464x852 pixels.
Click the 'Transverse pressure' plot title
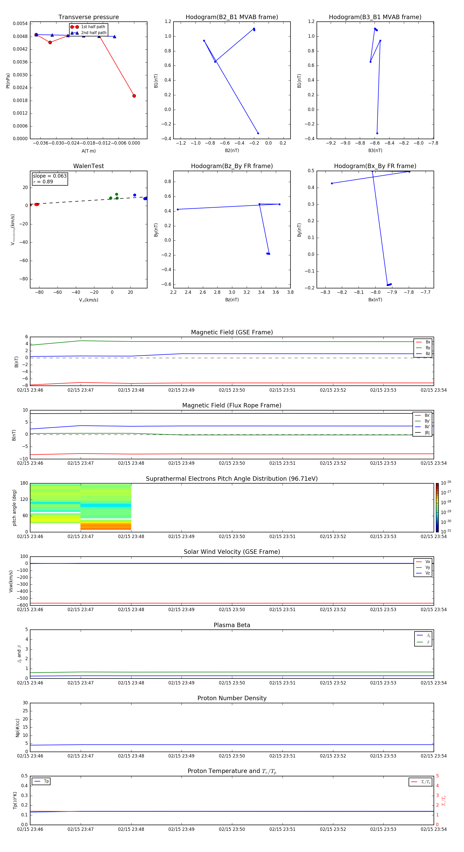click(x=88, y=17)
